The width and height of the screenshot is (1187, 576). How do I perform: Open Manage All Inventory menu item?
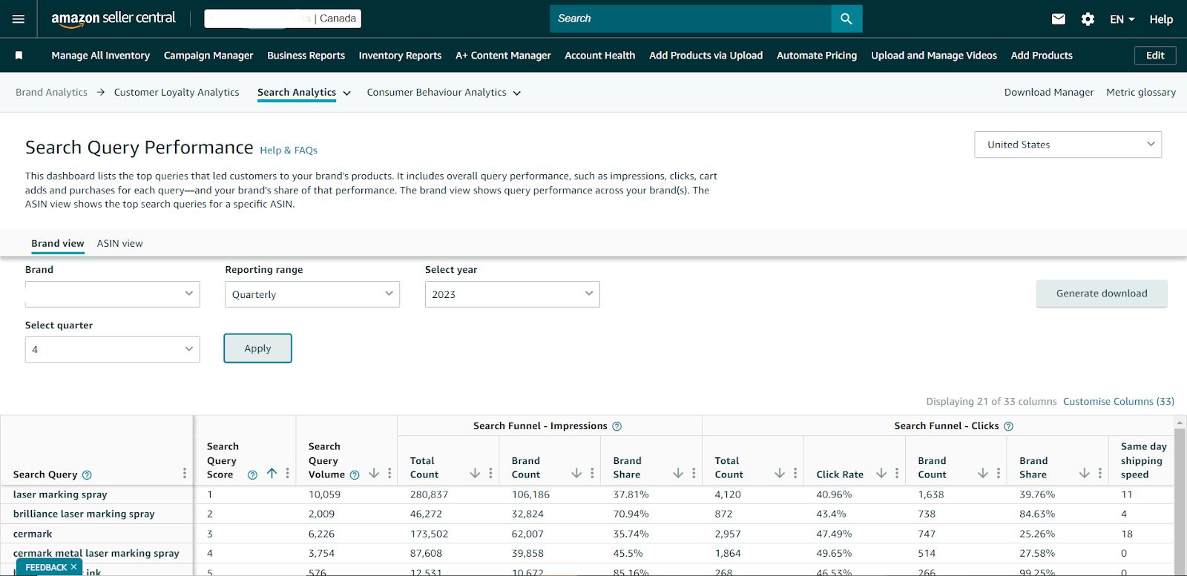click(x=101, y=56)
